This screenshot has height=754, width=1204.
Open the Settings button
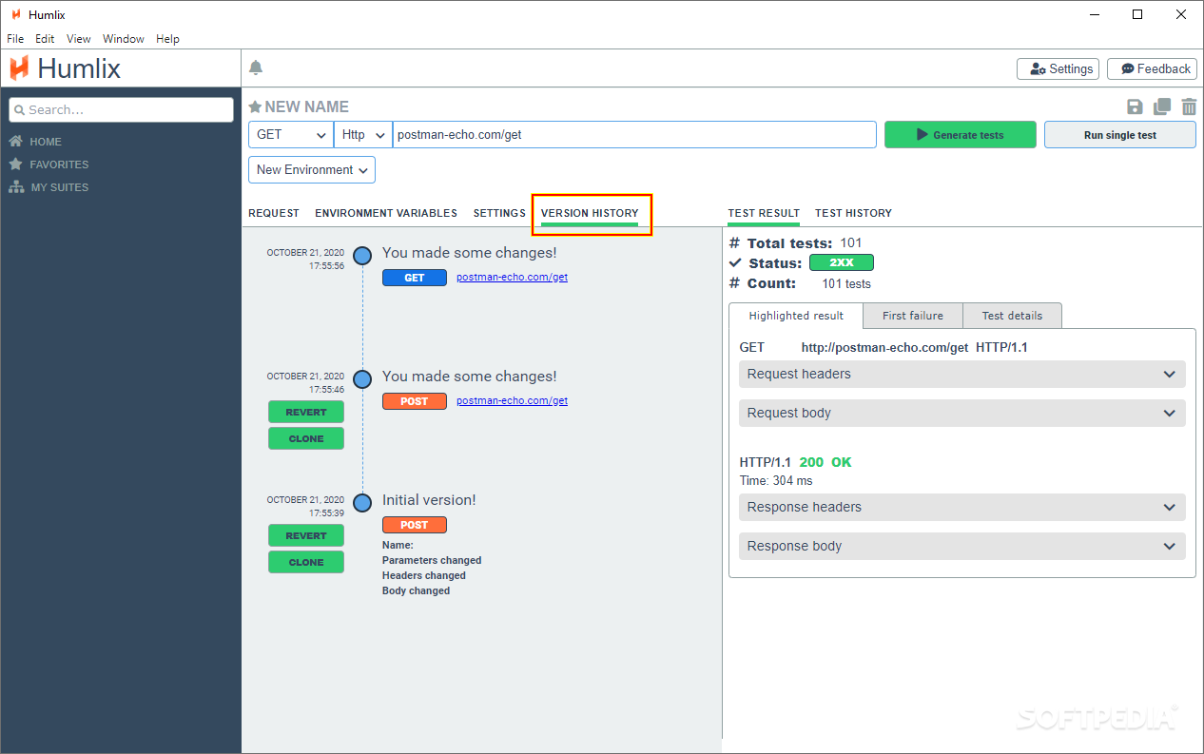[x=1058, y=68]
